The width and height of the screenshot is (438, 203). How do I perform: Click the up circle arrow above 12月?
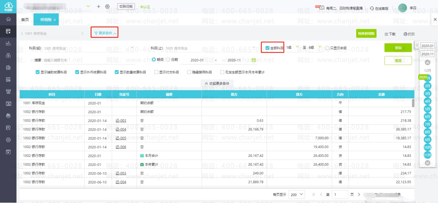point(427,63)
